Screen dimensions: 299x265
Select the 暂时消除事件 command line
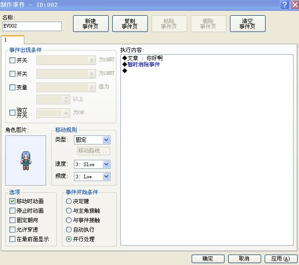[141, 65]
